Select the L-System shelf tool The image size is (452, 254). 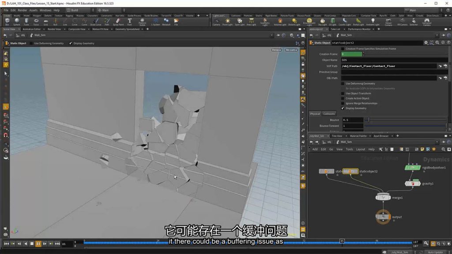click(155, 22)
